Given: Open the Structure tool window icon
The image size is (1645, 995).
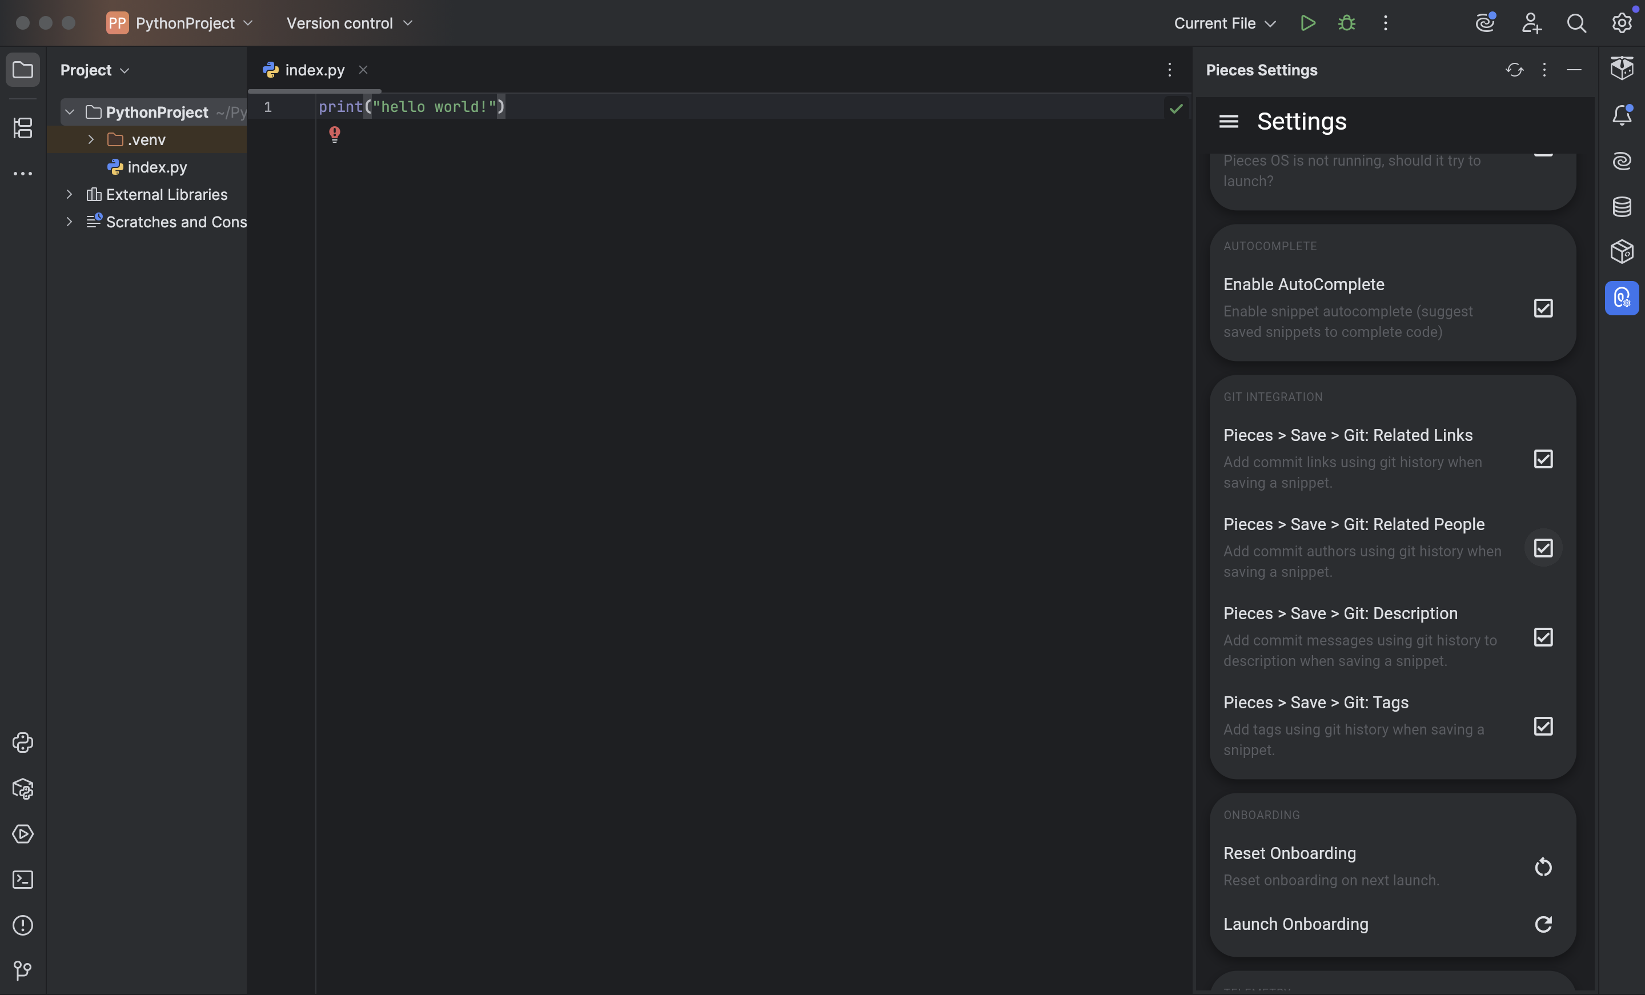Looking at the screenshot, I should click(x=23, y=127).
